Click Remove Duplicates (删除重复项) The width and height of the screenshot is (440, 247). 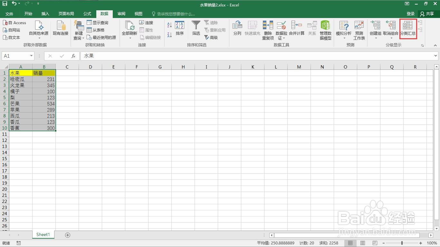pos(268,30)
